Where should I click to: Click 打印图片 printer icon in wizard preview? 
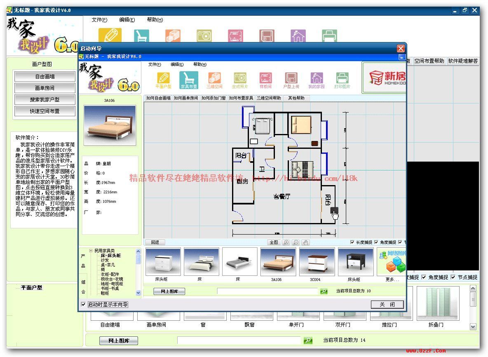coord(343,80)
